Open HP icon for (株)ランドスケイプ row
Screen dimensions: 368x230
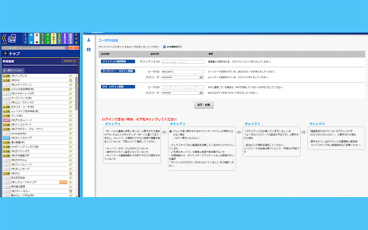[71, 138]
